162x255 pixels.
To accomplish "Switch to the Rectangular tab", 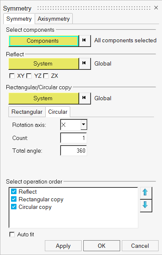I will (27, 112).
